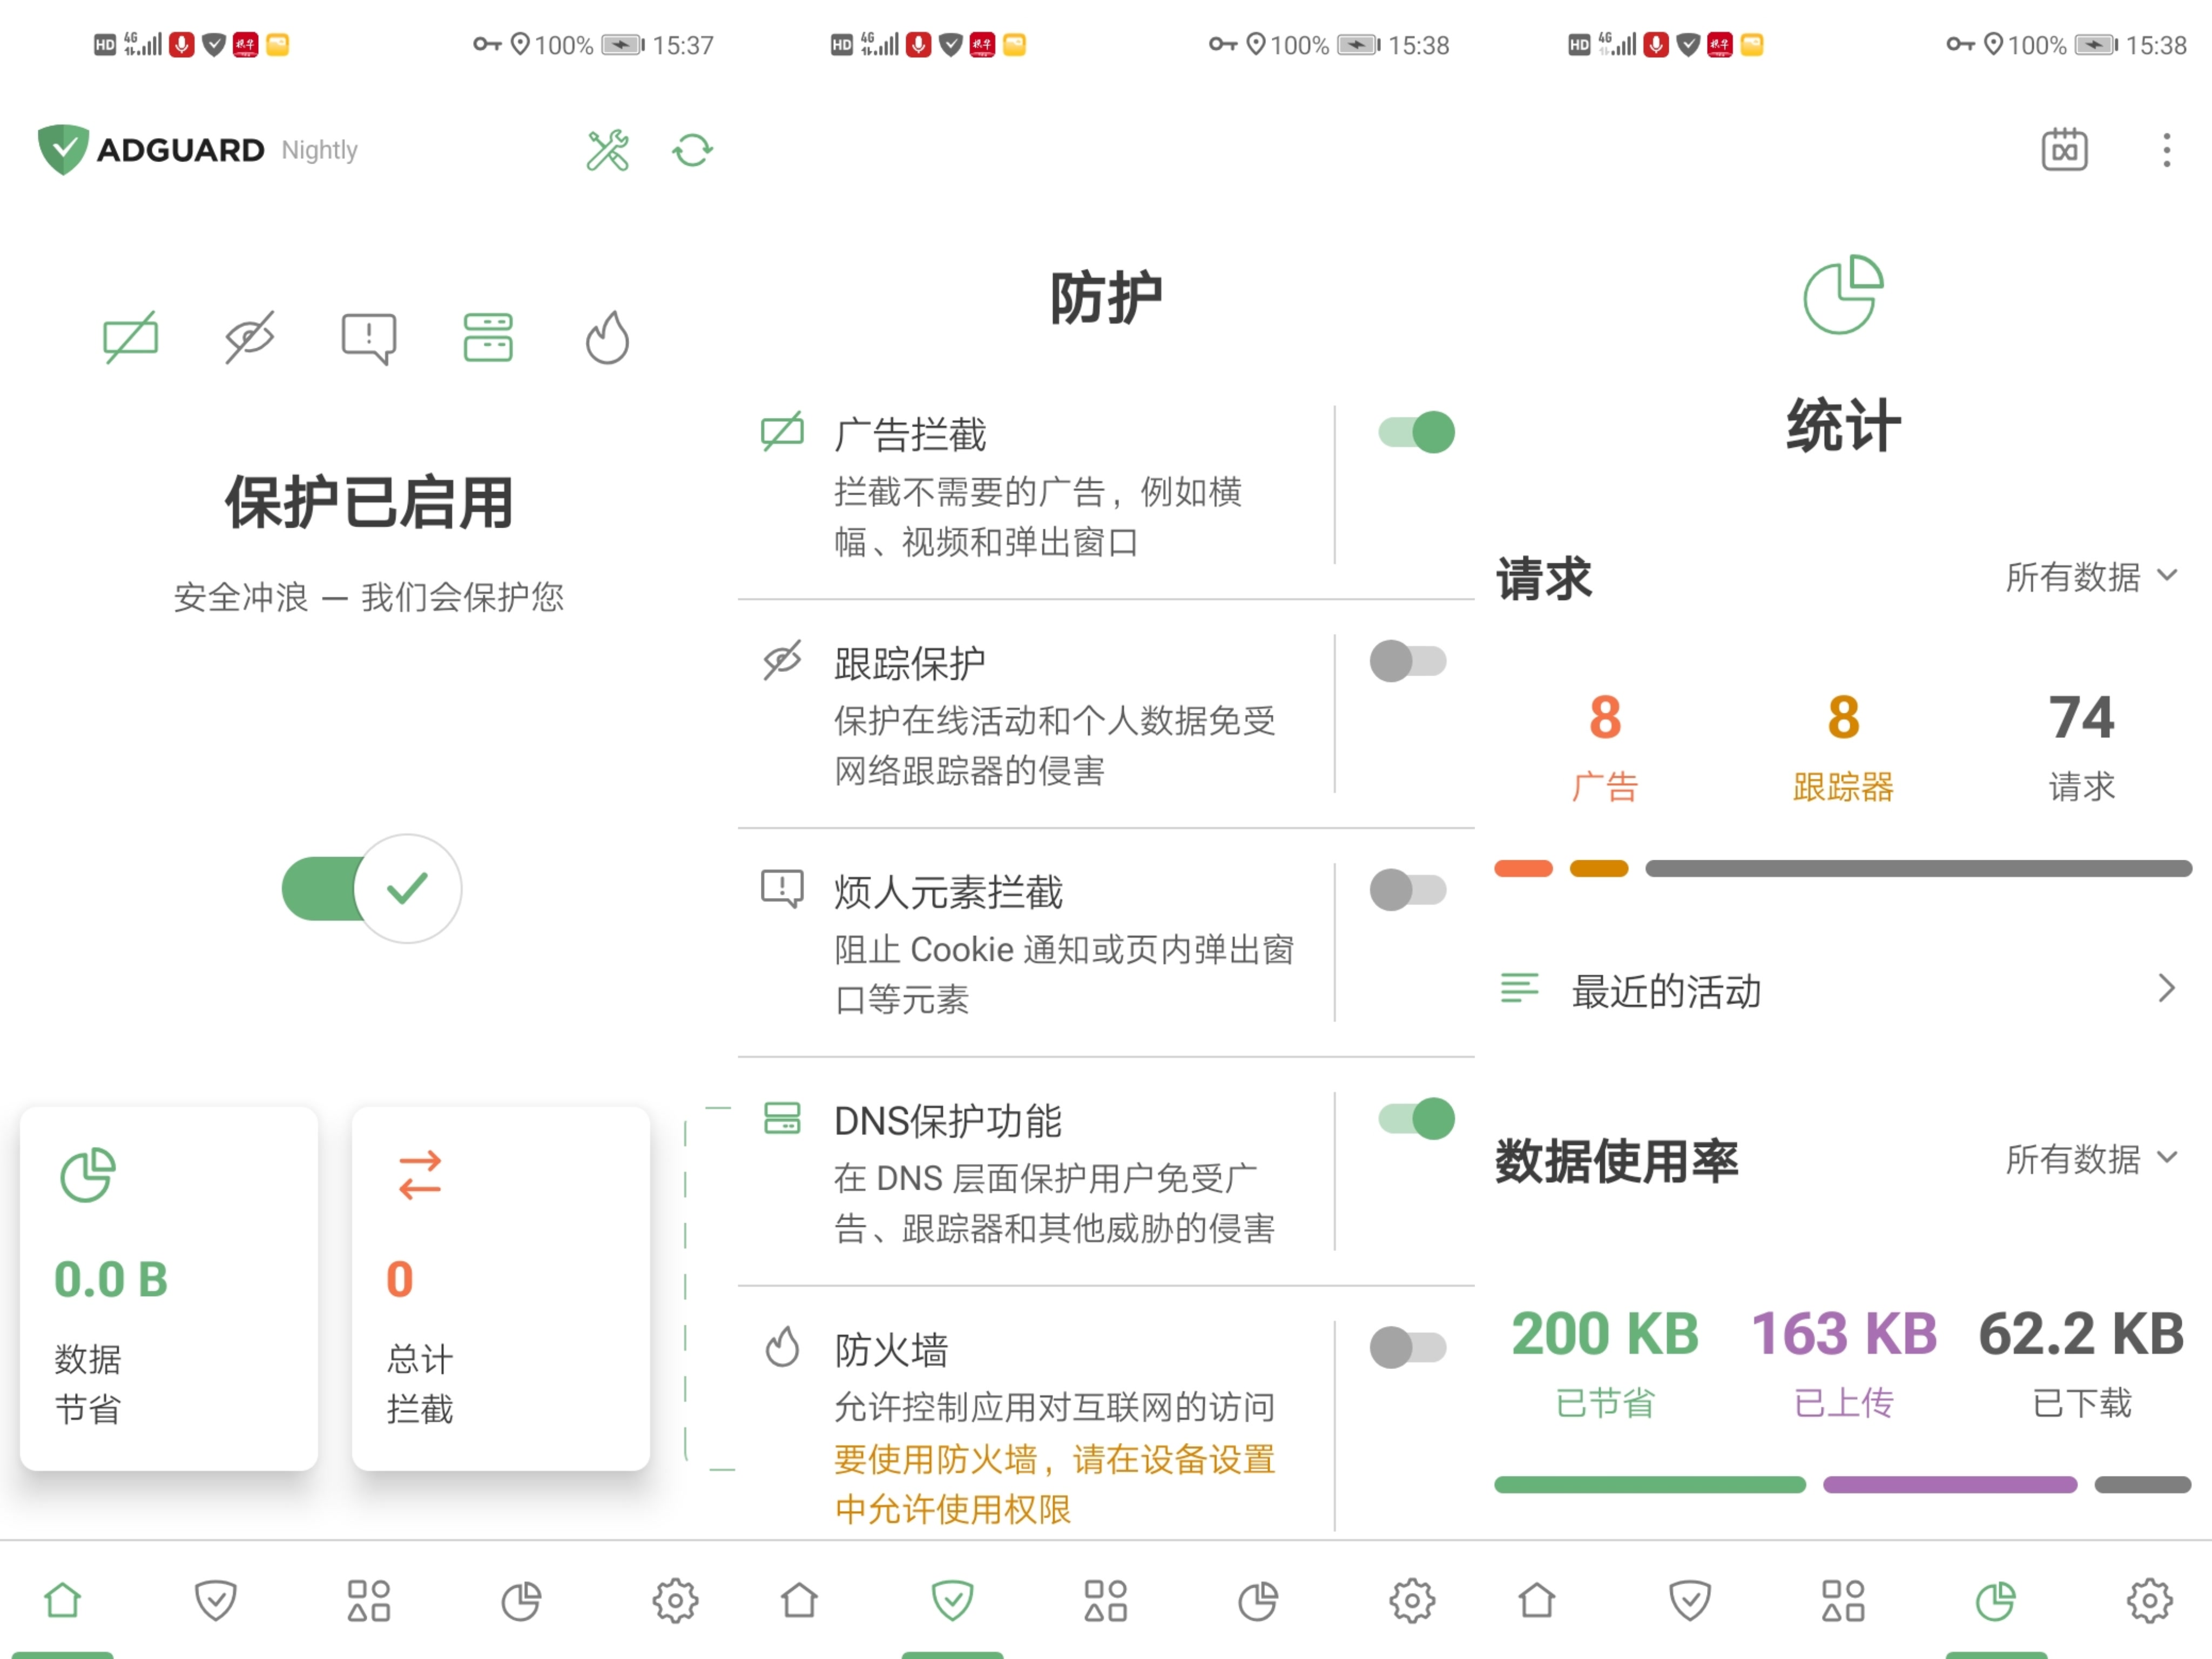Tap the annoyance blocking speech bubble icon
Image resolution: width=2212 pixels, height=1659 pixels.
pyautogui.click(x=369, y=337)
